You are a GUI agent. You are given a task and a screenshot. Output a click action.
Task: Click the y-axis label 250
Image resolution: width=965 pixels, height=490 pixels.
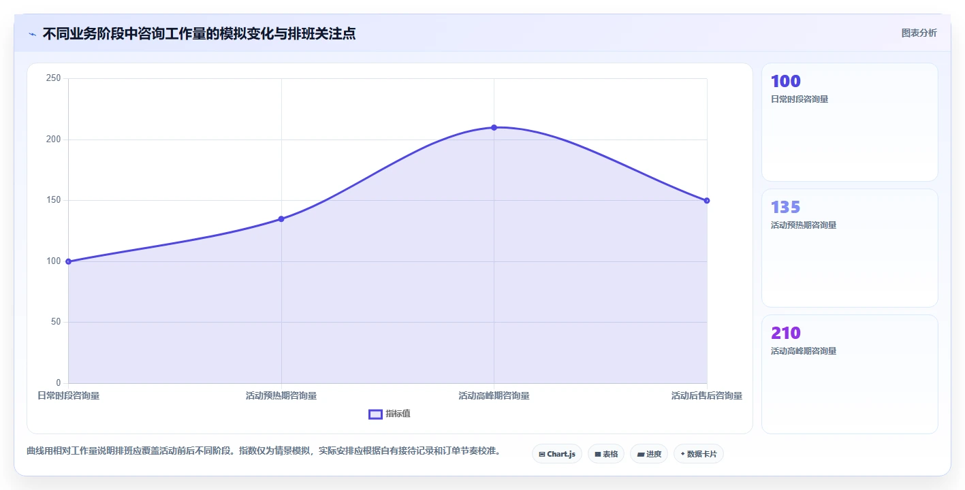pos(54,78)
